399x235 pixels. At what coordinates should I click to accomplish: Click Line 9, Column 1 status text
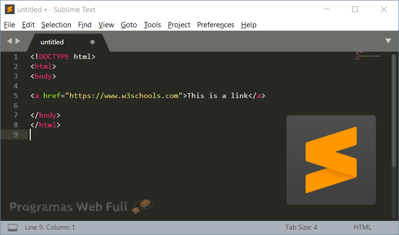50,227
